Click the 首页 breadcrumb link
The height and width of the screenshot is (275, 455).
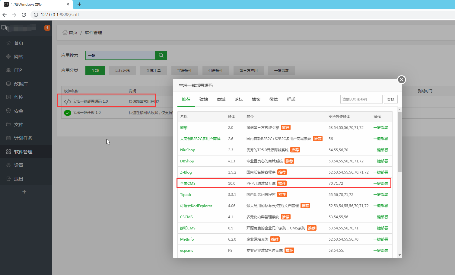(73, 33)
